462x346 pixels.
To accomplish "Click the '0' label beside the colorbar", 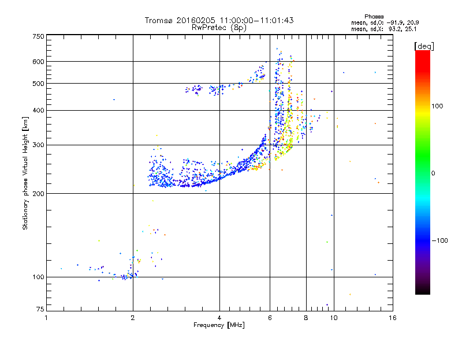I will 433,174.
